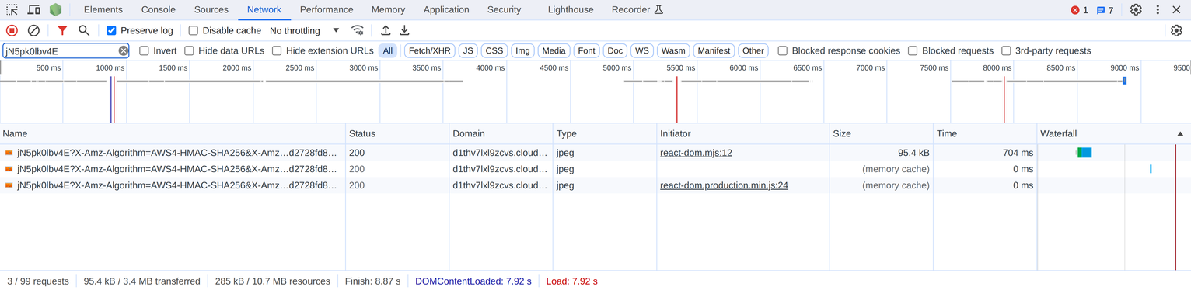The width and height of the screenshot is (1191, 290).
Task: Open the Application tab
Action: [x=446, y=10]
